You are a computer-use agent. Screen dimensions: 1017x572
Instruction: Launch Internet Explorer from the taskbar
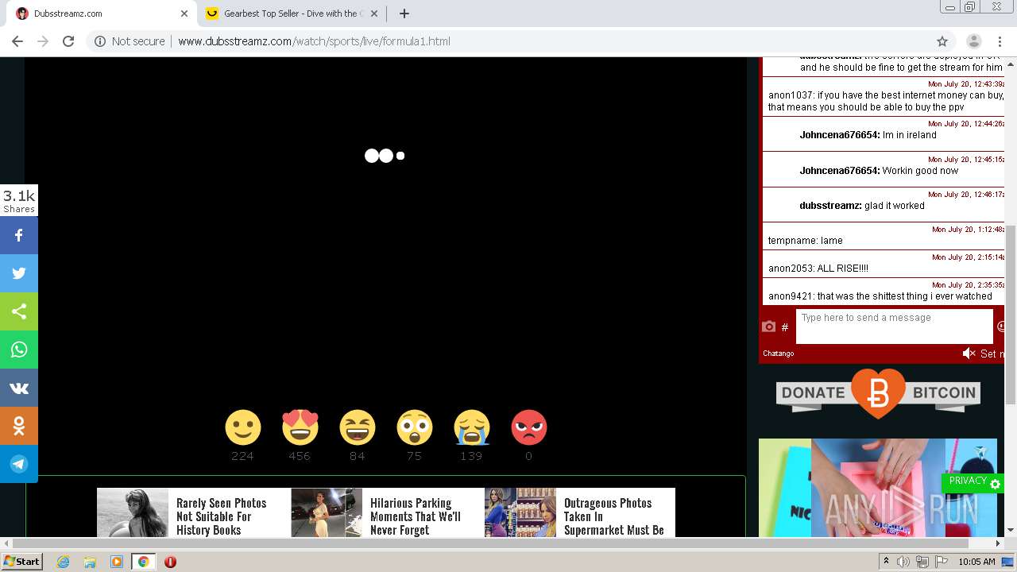point(64,562)
